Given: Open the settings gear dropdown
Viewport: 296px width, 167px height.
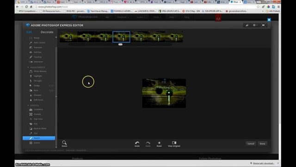Looking at the screenshot, I should [x=255, y=25].
